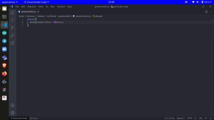The height and width of the screenshot is (120, 214).
Task: Open the Accounts menu icon
Action: tap(13, 105)
